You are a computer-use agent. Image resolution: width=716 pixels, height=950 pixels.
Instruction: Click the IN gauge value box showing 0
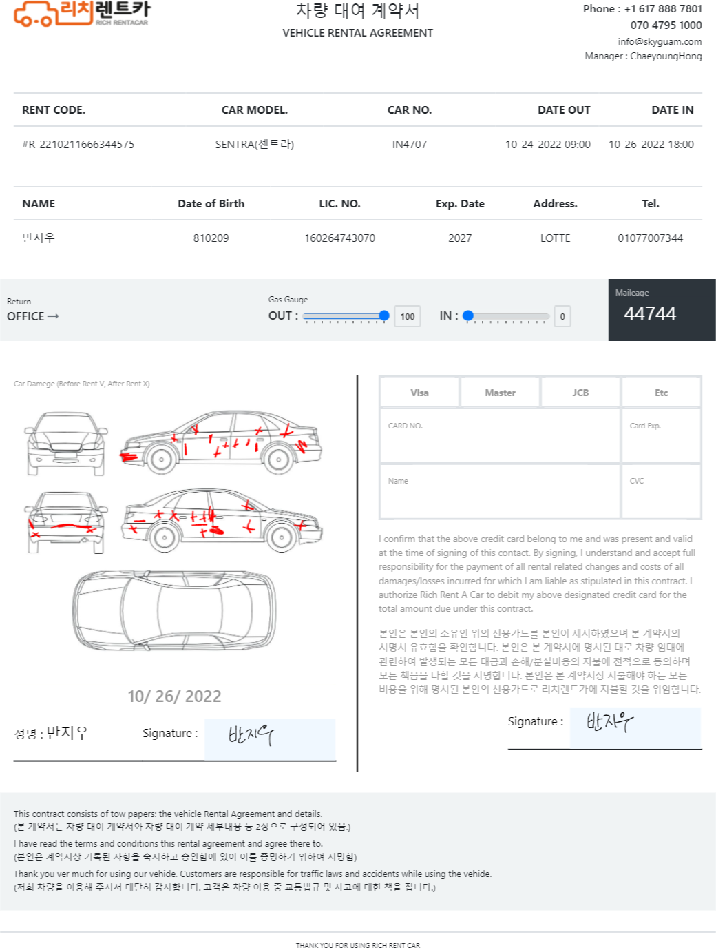click(562, 316)
